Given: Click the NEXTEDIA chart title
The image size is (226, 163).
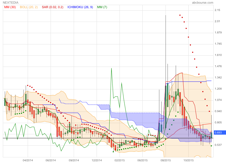Looking at the screenshot, I should [x=10, y=3].
